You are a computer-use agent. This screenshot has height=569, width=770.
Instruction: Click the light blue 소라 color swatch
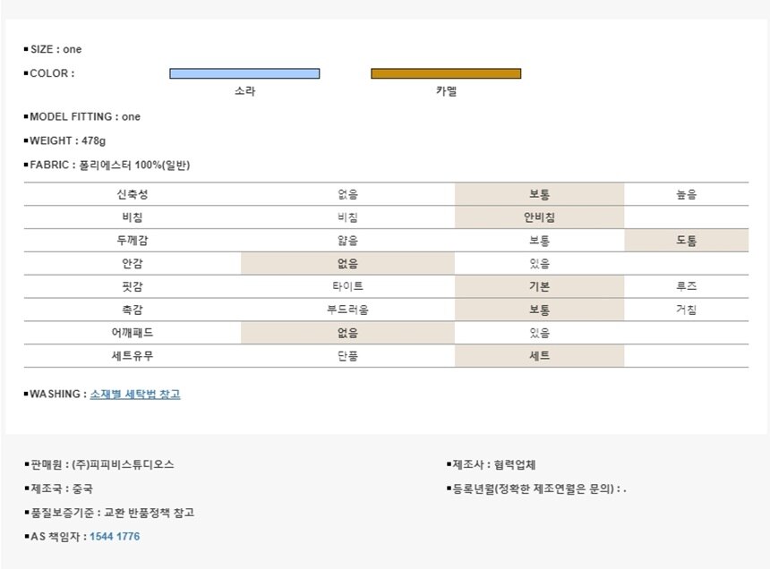point(244,73)
